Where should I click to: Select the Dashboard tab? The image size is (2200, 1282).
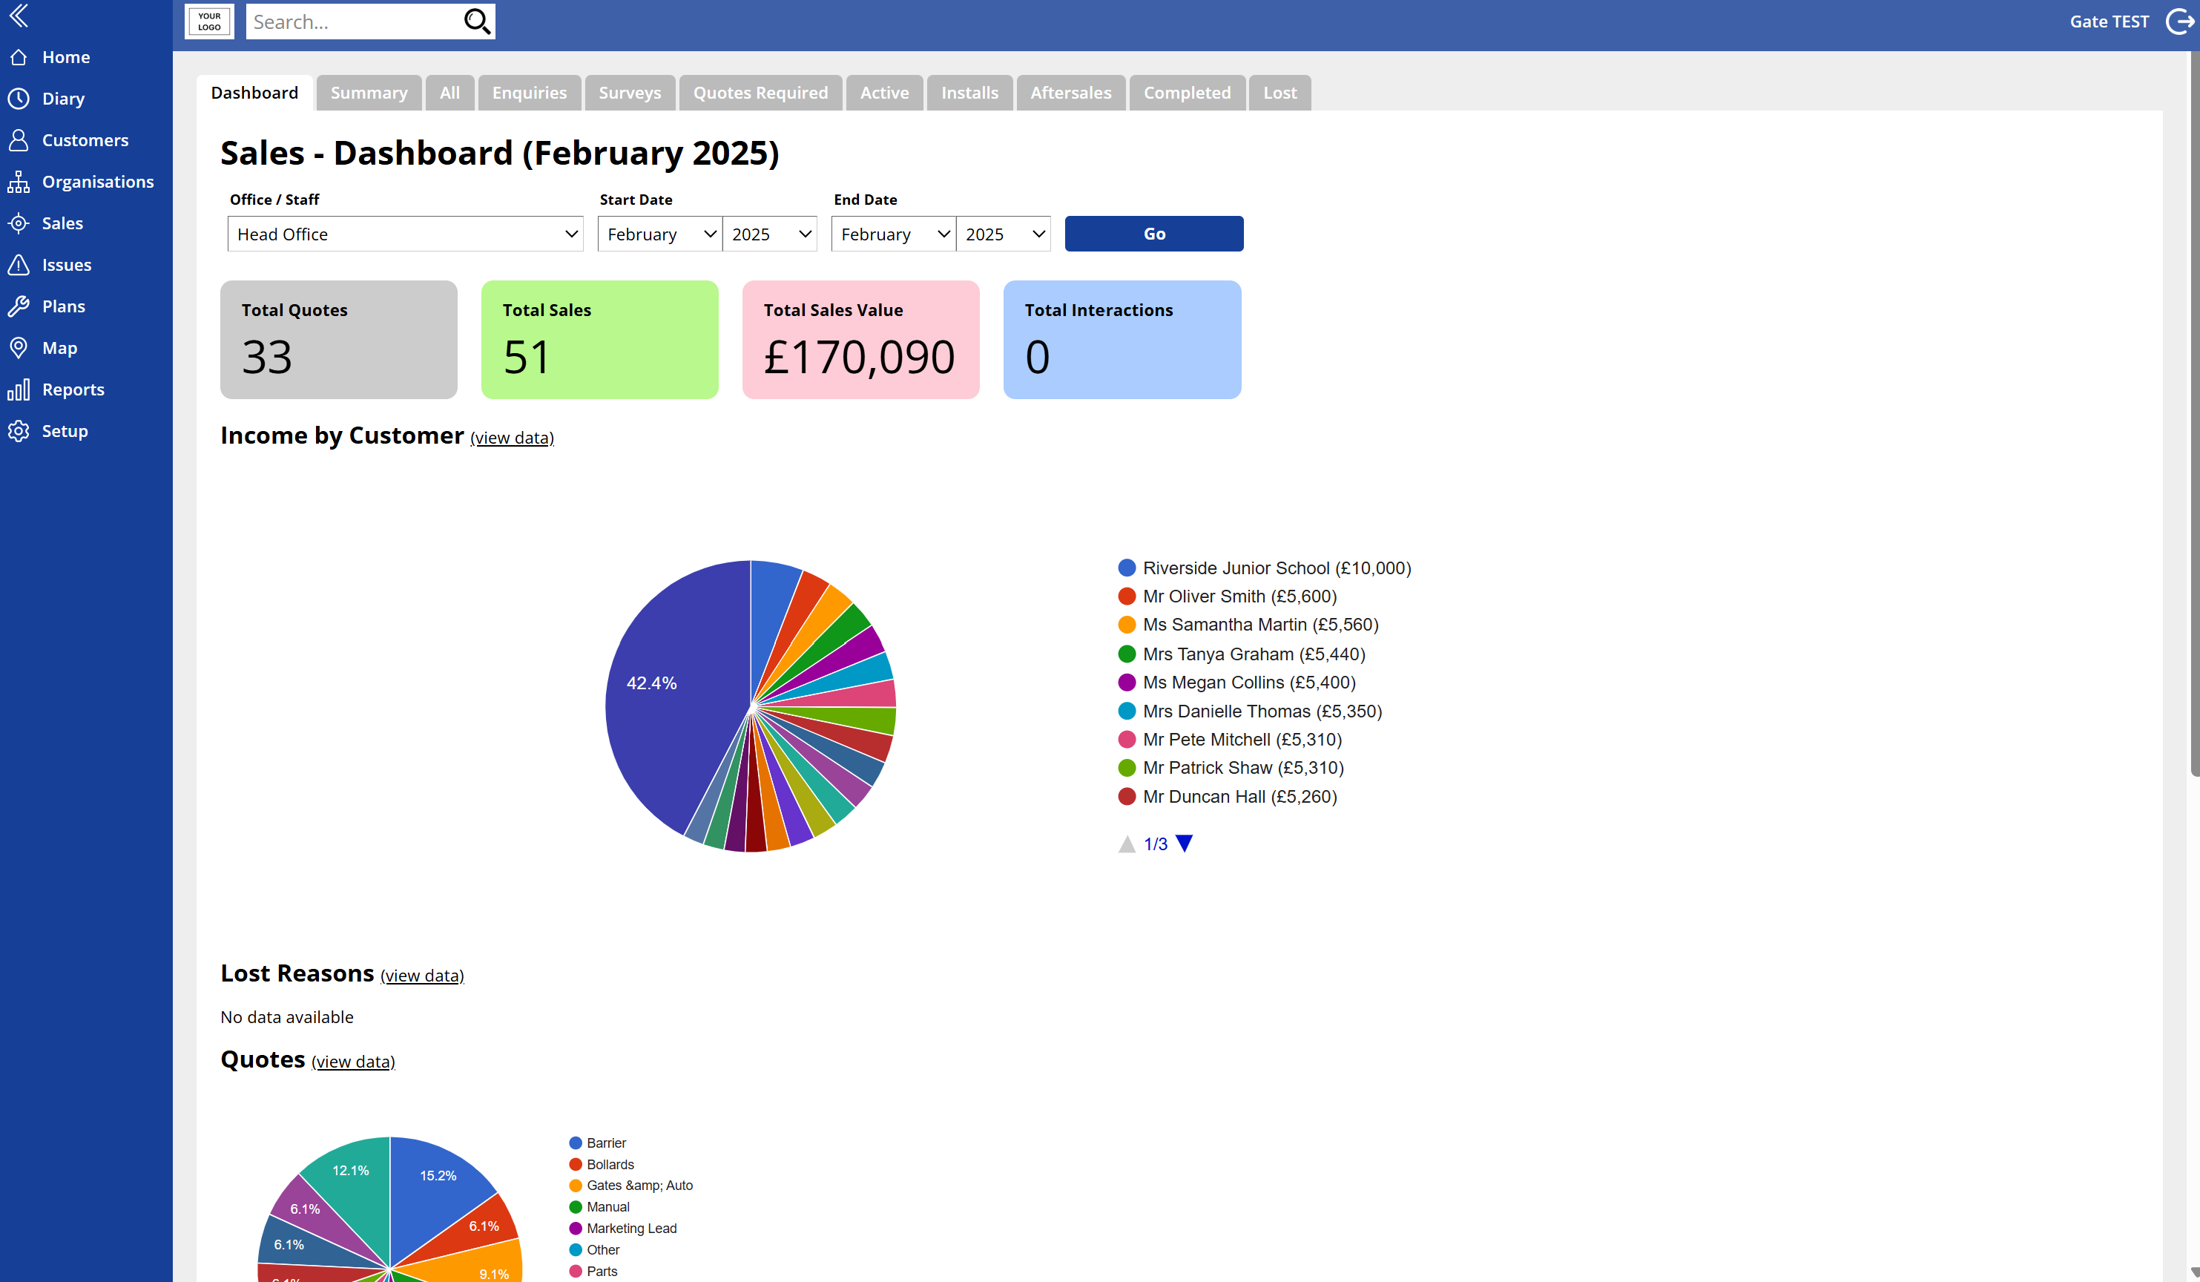pos(254,93)
